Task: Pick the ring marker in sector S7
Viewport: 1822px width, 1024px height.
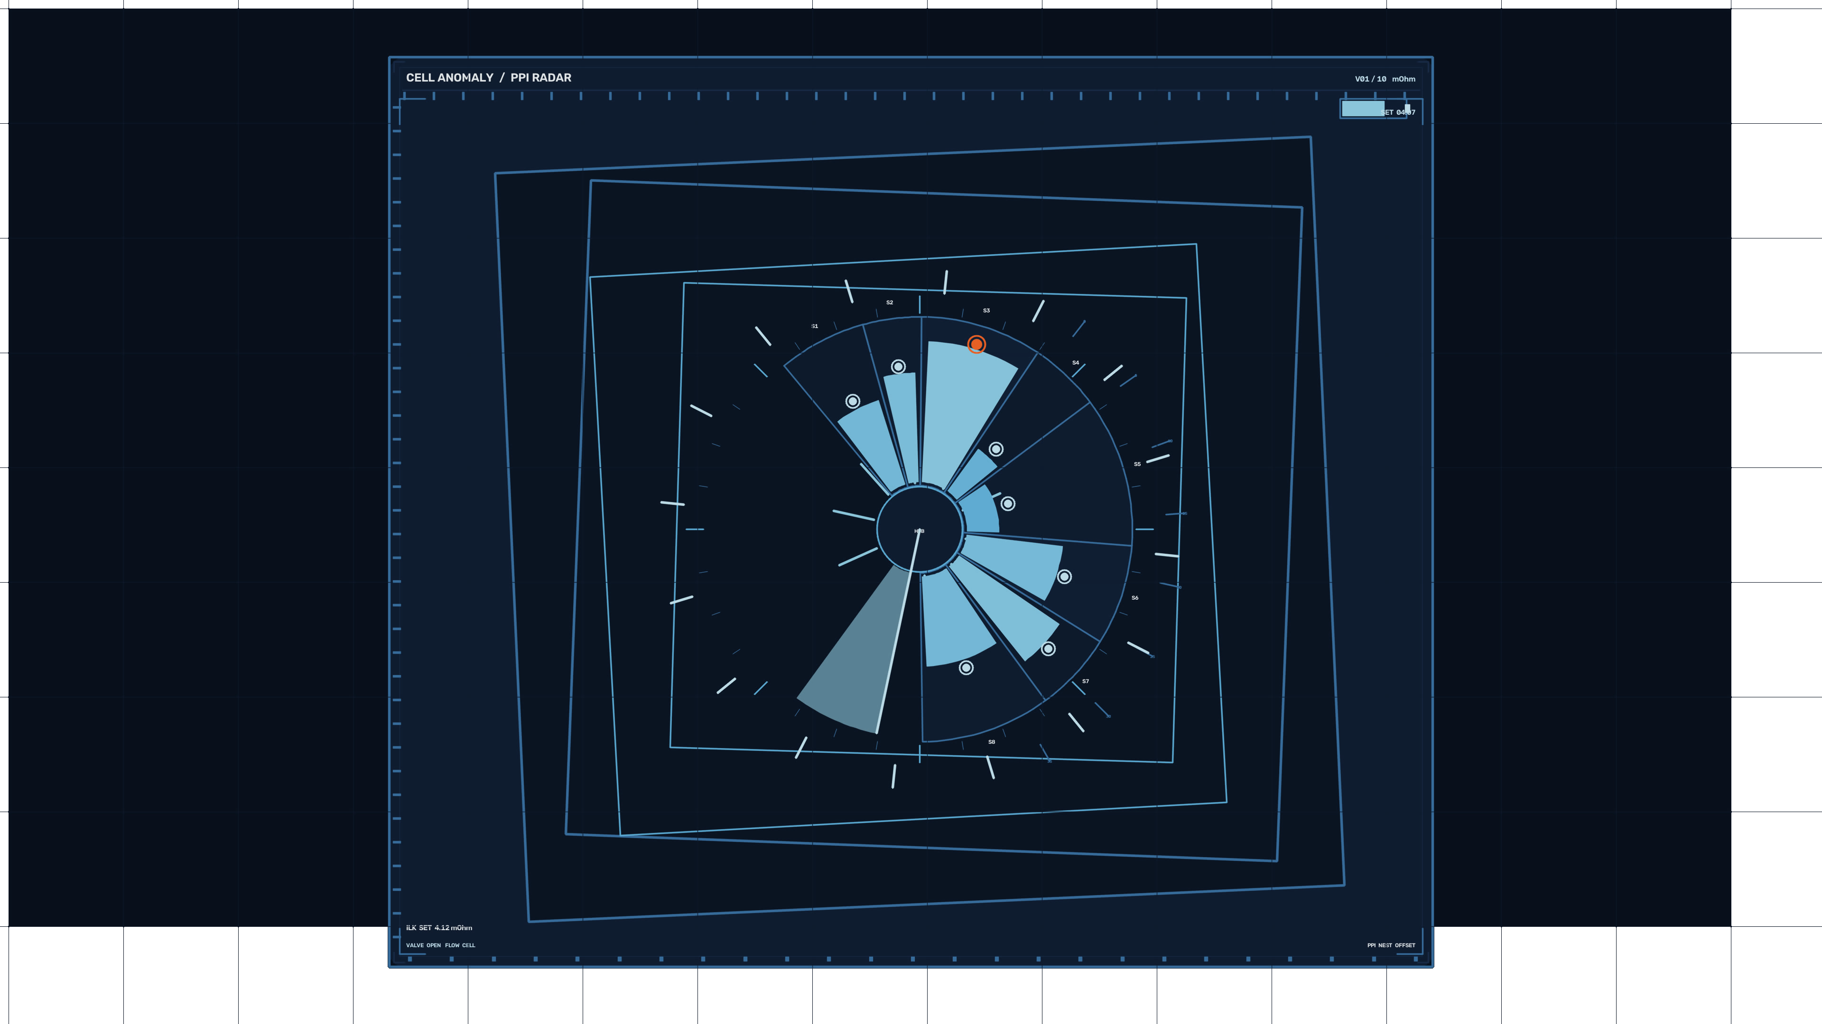Action: coord(1048,649)
